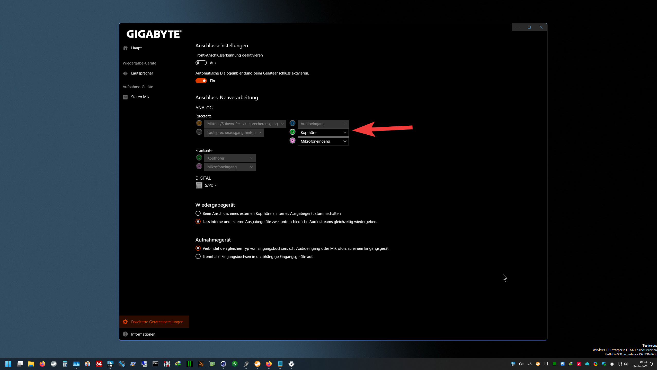Open Windows Start menu on taskbar

(8, 364)
